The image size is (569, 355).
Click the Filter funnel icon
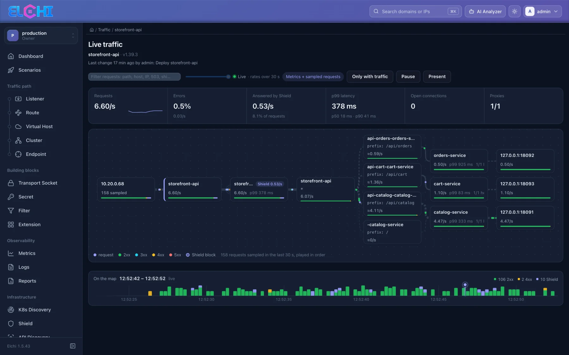[11, 211]
